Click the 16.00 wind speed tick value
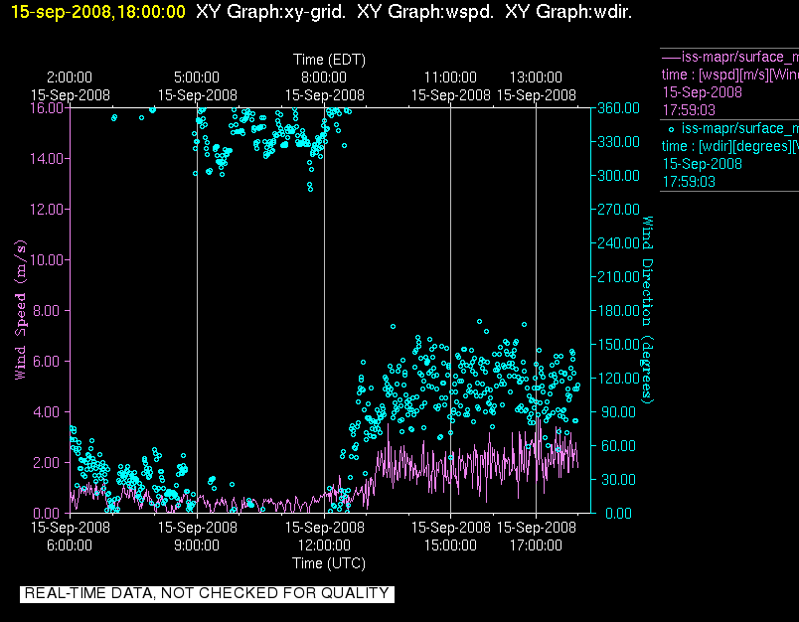 (47, 108)
